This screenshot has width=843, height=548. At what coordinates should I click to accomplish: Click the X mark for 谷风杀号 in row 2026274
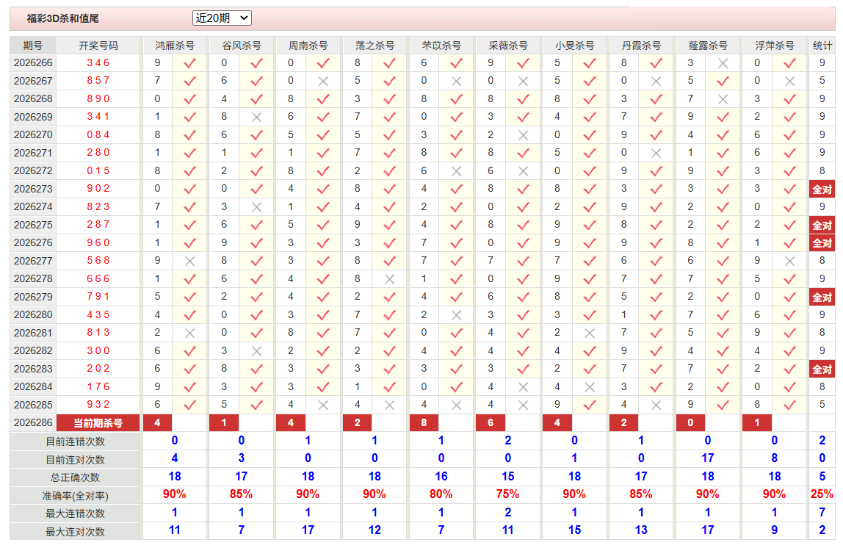pyautogui.click(x=256, y=207)
